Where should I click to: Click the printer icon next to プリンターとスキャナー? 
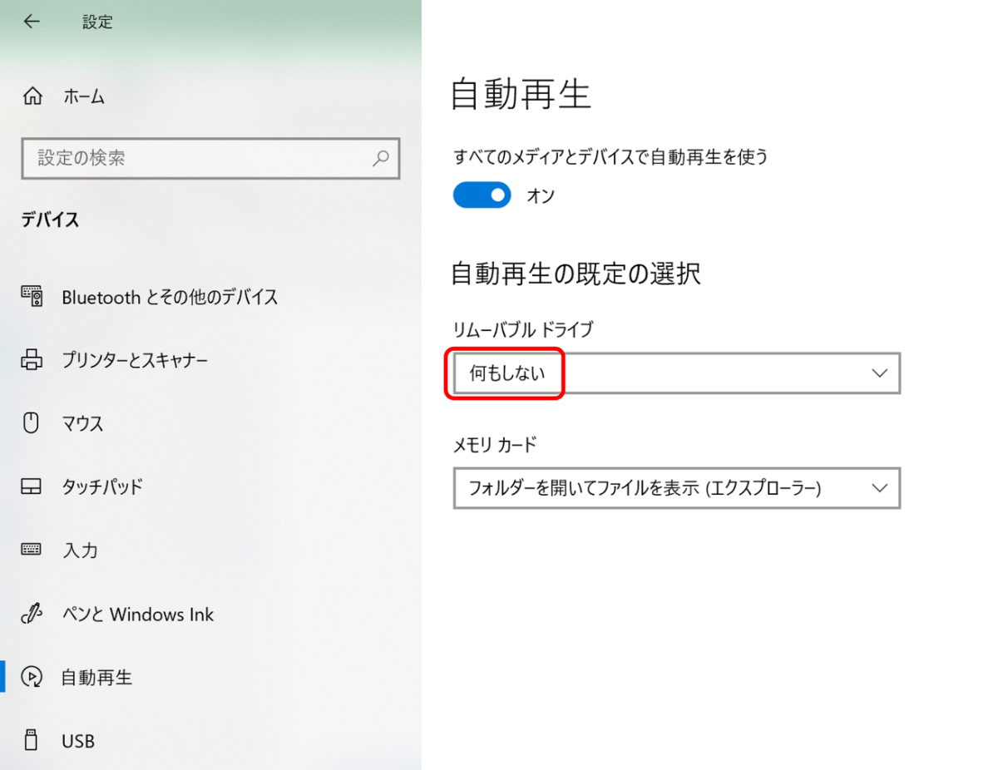click(31, 360)
